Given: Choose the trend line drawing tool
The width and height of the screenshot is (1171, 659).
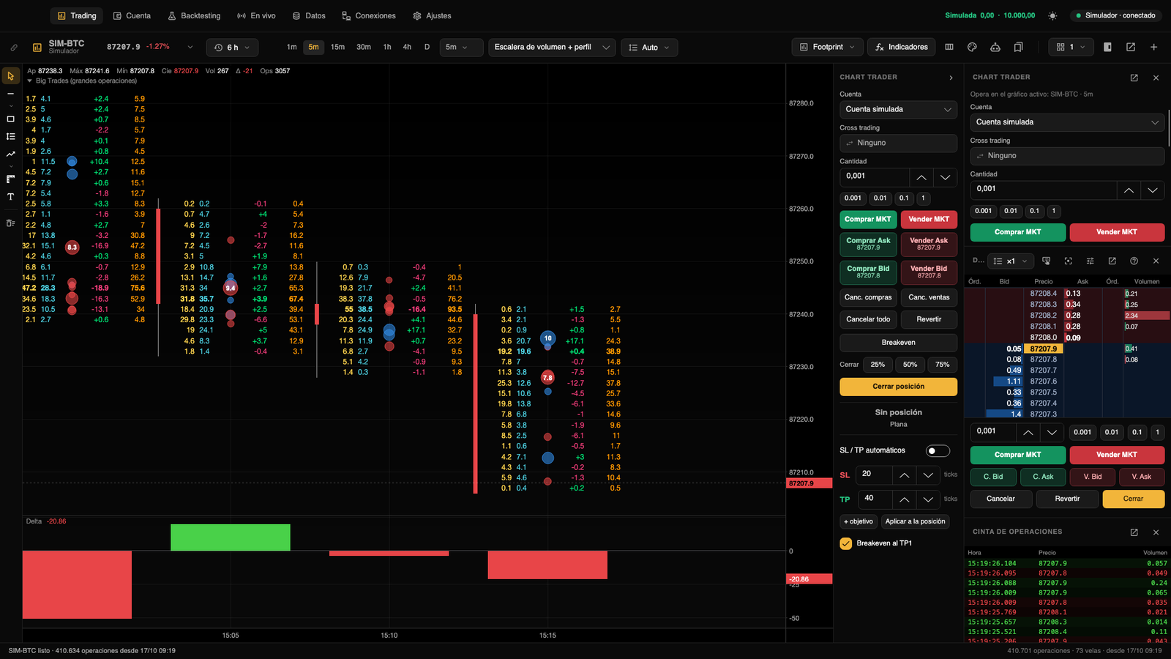Looking at the screenshot, I should click(x=10, y=154).
